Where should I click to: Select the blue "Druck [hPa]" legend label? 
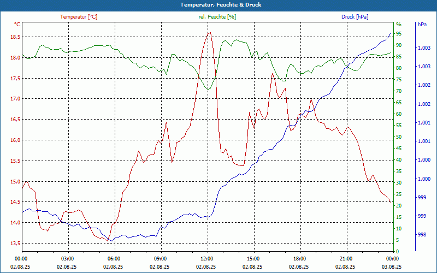(355, 17)
